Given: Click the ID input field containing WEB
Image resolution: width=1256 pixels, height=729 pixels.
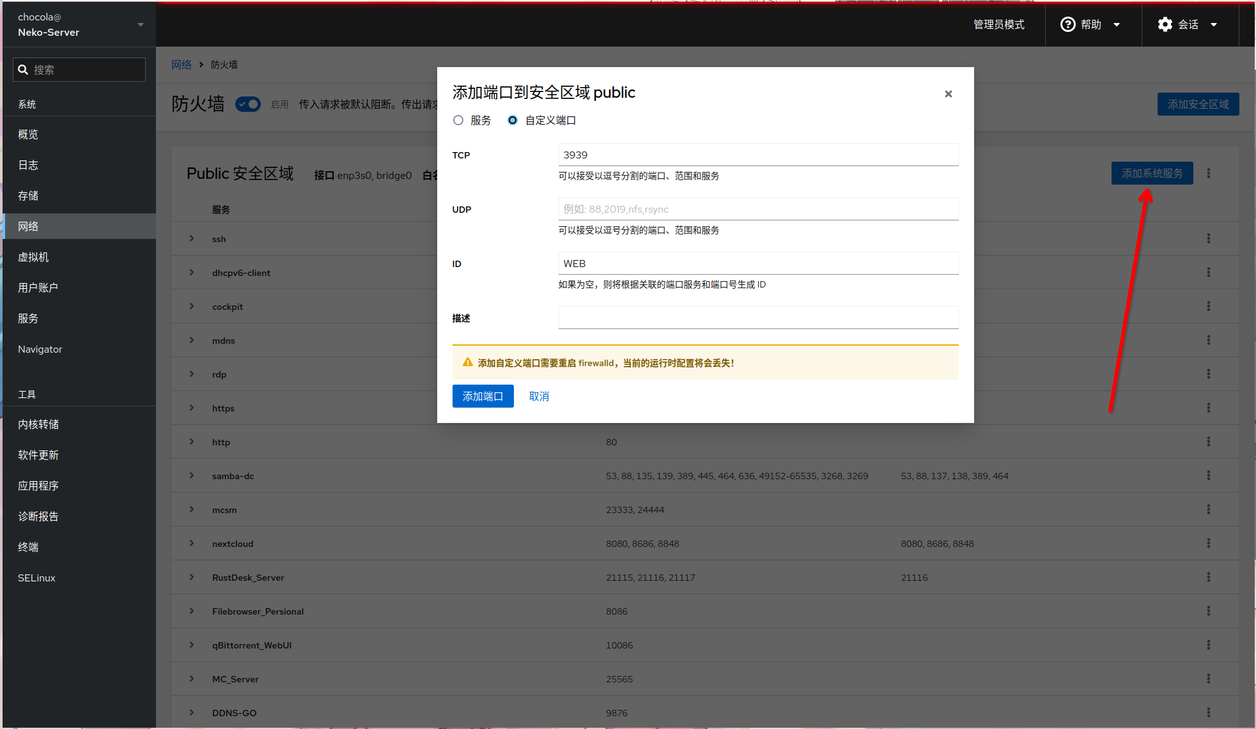Looking at the screenshot, I should coord(758,263).
